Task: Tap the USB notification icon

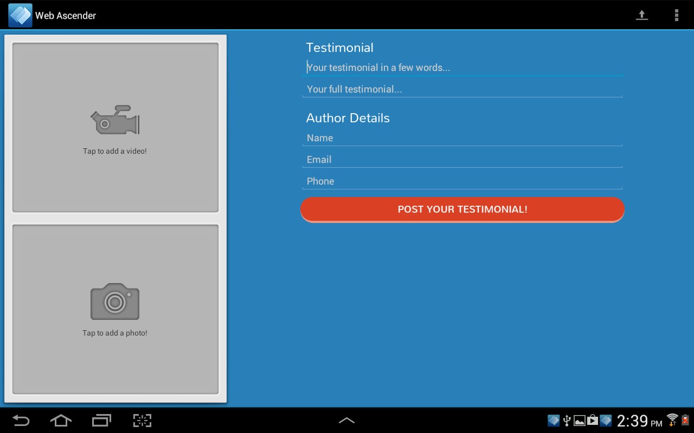Action: [567, 421]
